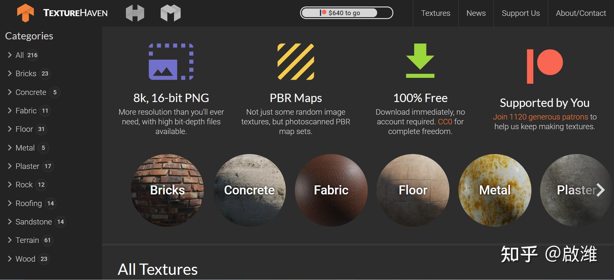Click the large red Patreon logo
This screenshot has height=280, width=614.
pos(545,67)
